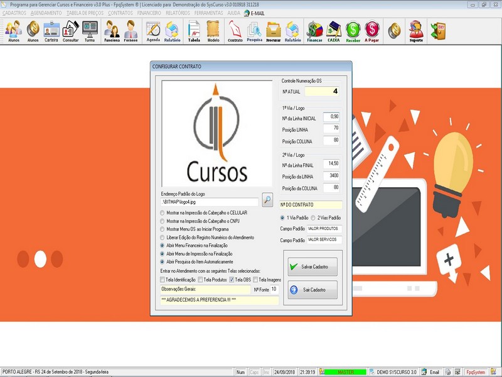Open the CAIXA cash register icon
Viewport: 502px width, 377px height.
334,31
